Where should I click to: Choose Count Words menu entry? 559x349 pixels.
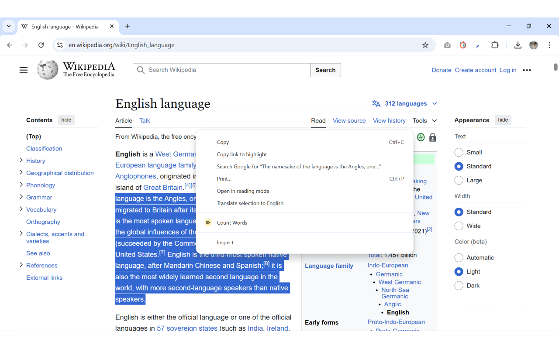click(x=305, y=222)
